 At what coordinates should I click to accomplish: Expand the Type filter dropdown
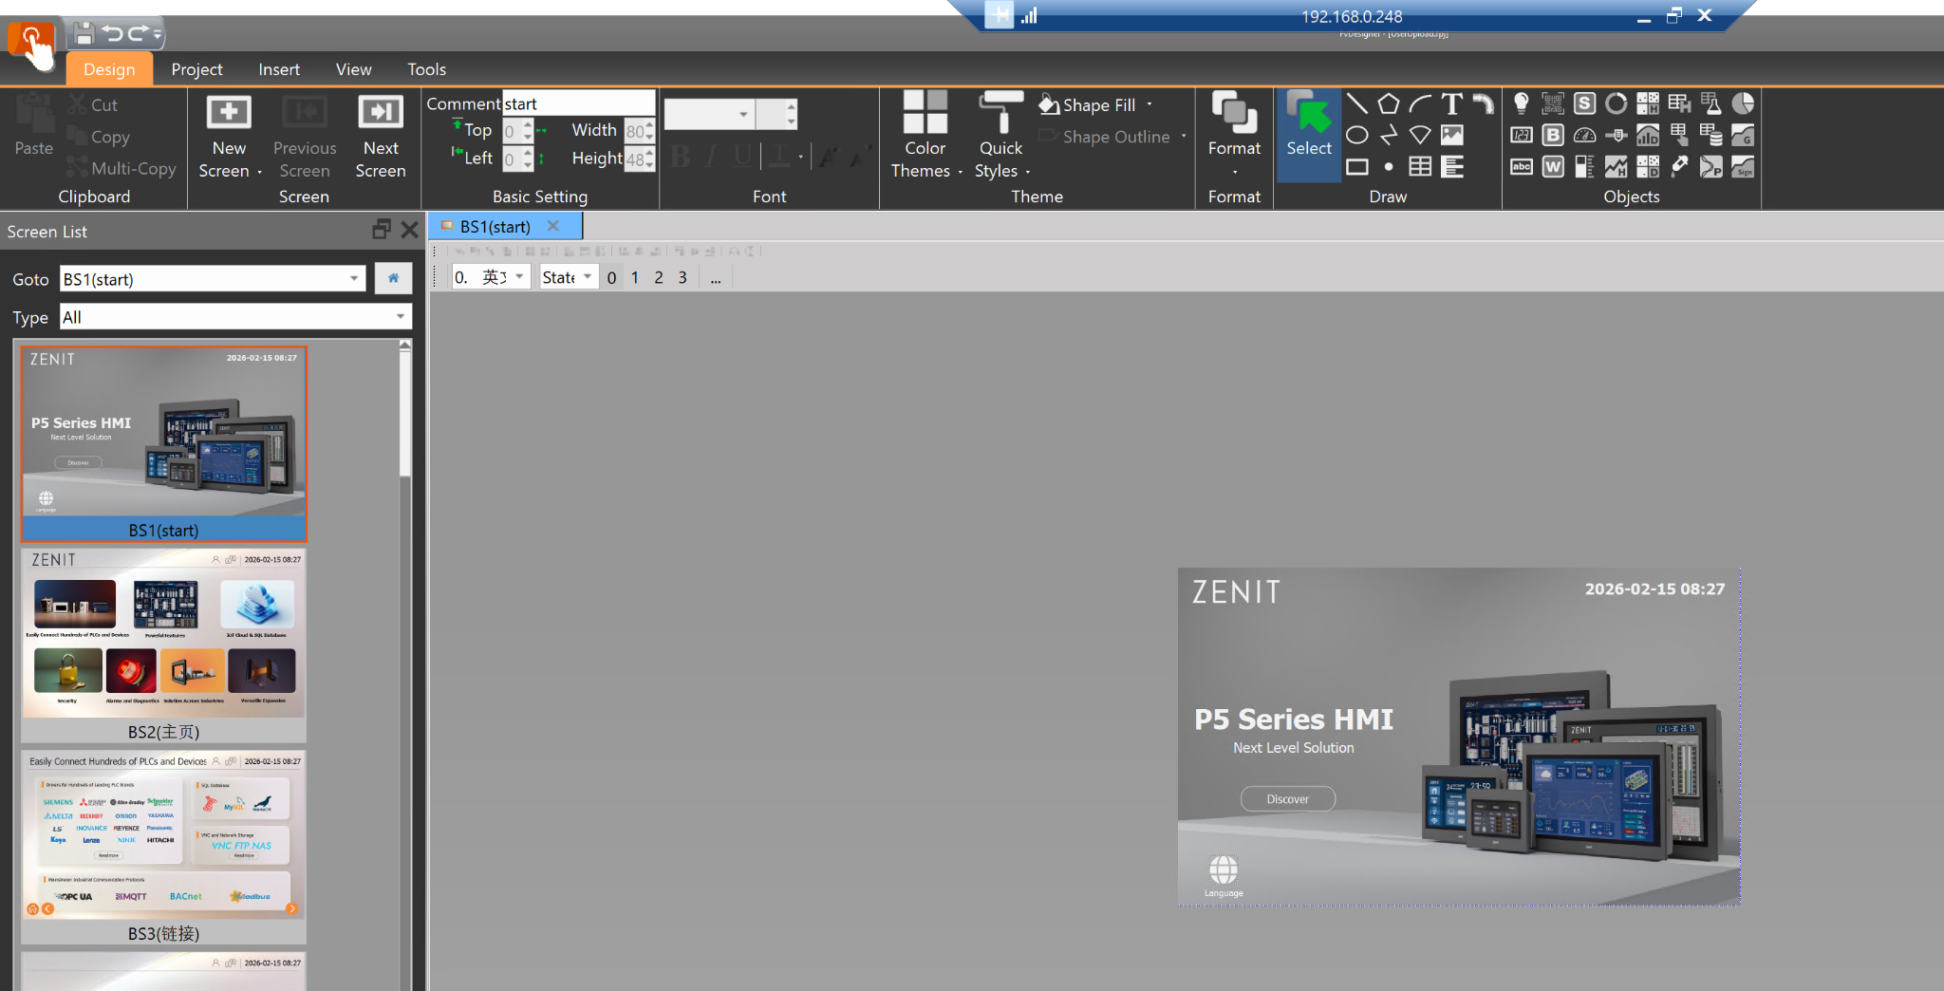[x=400, y=317]
